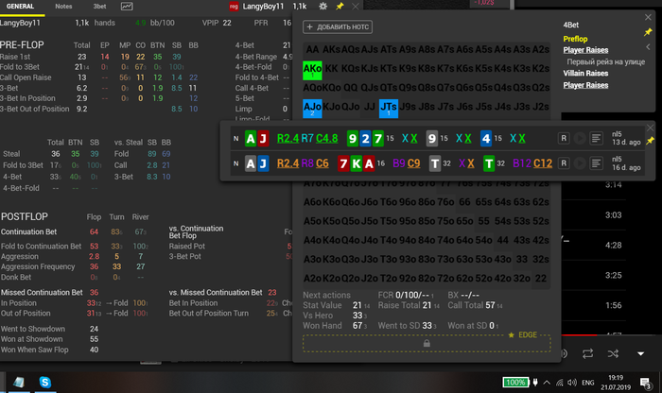
Task: Collapse the 4Bet side panel arrow
Action: [648, 47]
